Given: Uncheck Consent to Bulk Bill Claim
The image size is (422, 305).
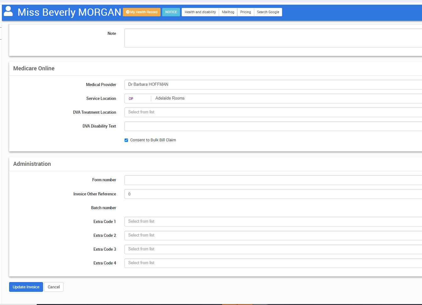Looking at the screenshot, I should [126, 140].
